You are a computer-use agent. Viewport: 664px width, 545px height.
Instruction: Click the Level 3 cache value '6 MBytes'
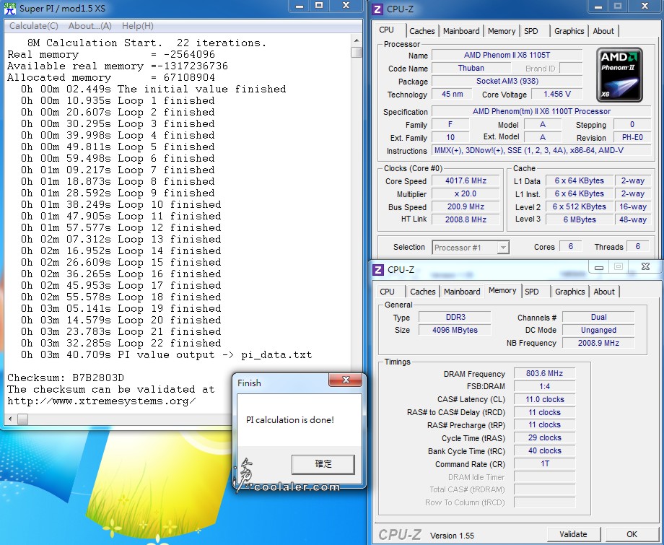[x=580, y=219]
